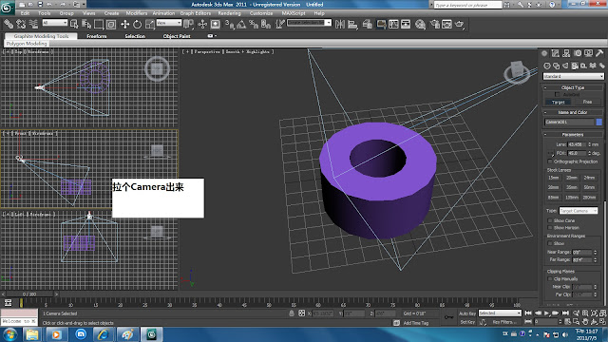Click the blue object color swatch
This screenshot has width=608, height=342.
click(599, 122)
